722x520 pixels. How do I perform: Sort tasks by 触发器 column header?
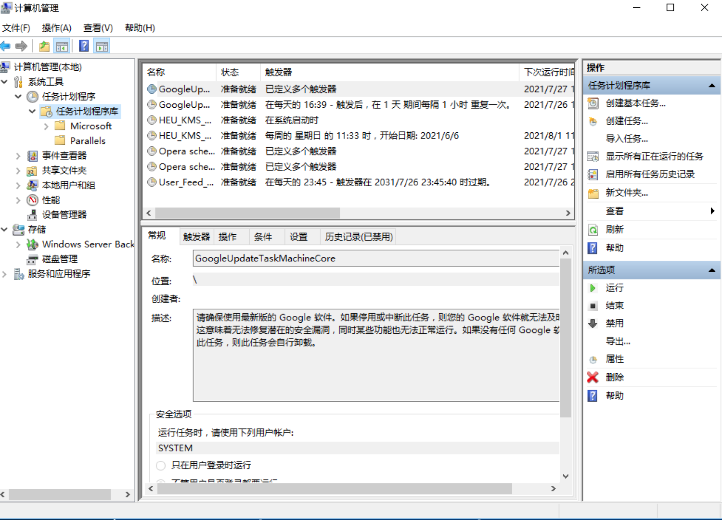pos(389,72)
